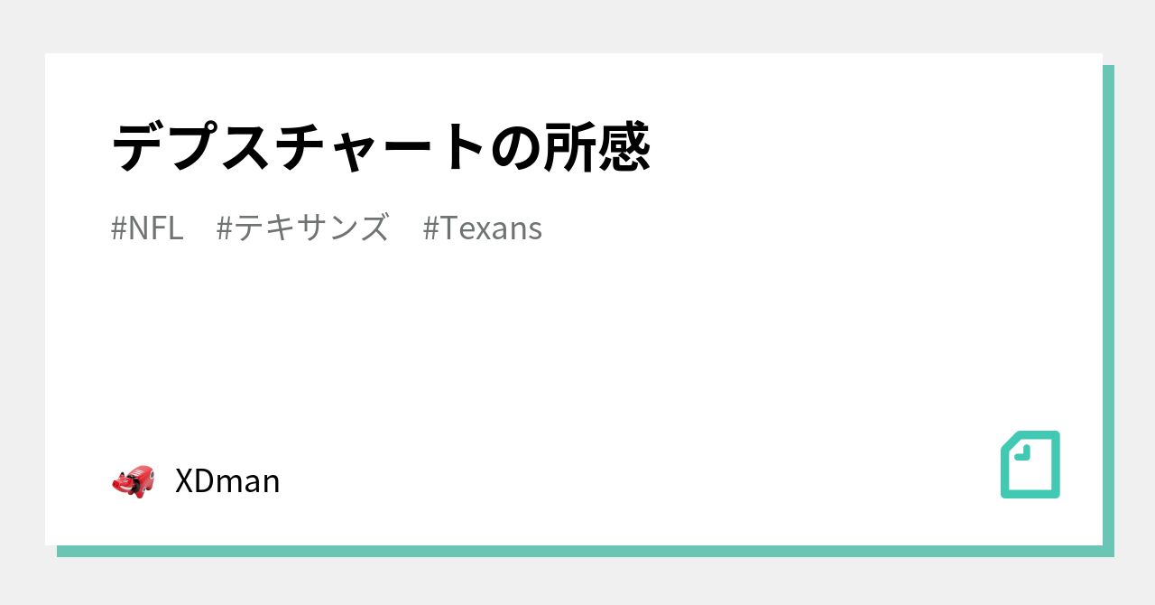Click the clock-shaped mark inside the note logo
Screen dimensions: 1155x605
click(x=1022, y=454)
